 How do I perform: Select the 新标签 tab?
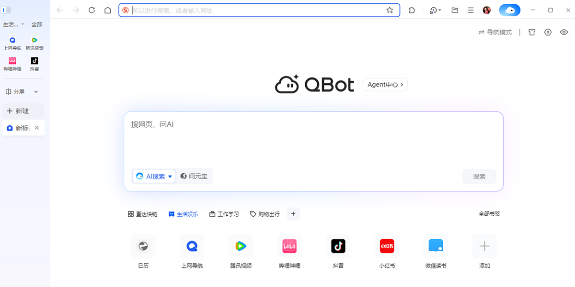click(19, 128)
